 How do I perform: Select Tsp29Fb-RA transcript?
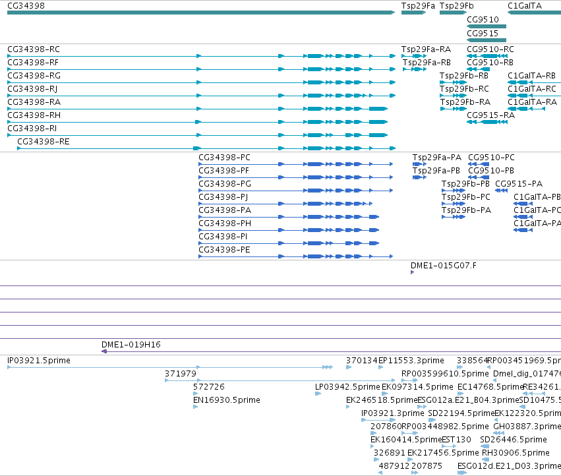[x=454, y=109]
